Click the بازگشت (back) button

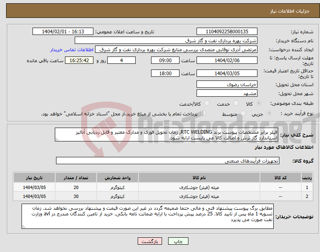pyautogui.click(x=150, y=241)
